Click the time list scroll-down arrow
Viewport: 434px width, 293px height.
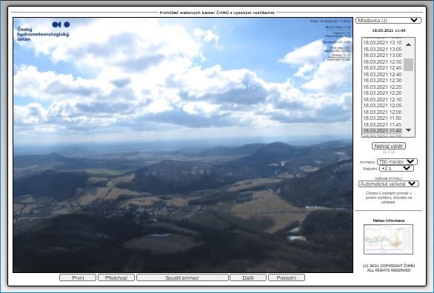(x=409, y=130)
